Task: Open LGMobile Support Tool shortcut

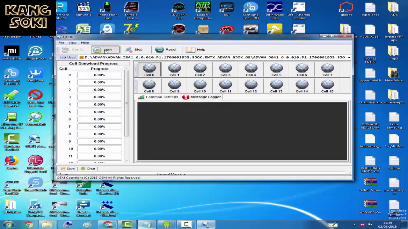Action: point(35,164)
